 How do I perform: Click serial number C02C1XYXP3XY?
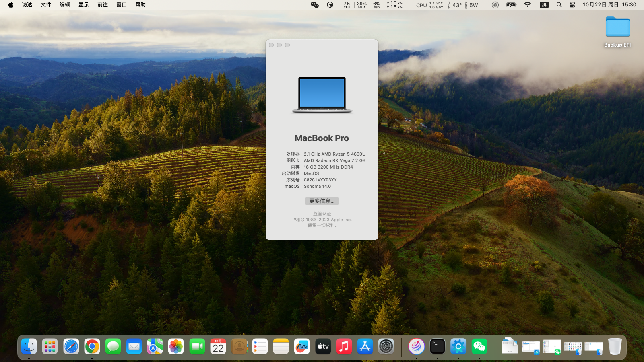tap(320, 180)
